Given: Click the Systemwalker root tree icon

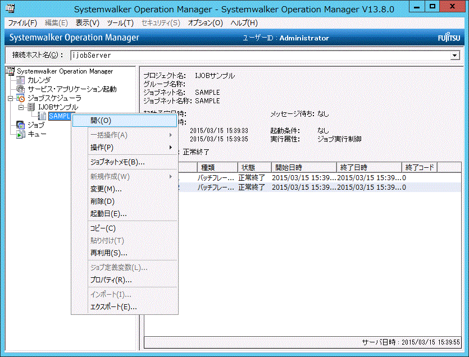Looking at the screenshot, I should click(11, 71).
